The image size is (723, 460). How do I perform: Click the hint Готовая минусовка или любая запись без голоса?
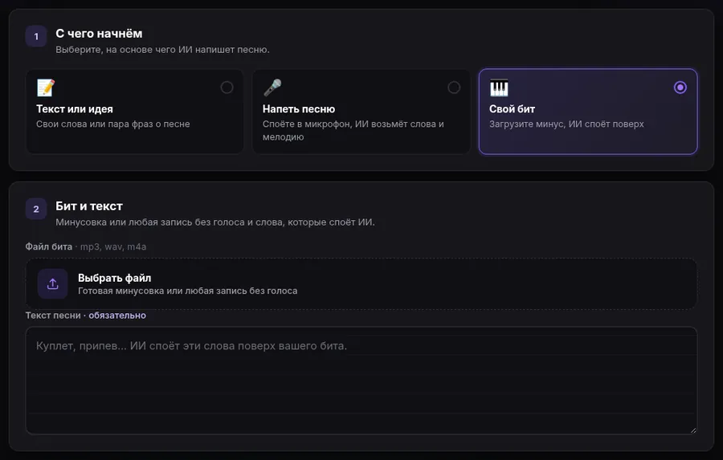pyautogui.click(x=188, y=291)
